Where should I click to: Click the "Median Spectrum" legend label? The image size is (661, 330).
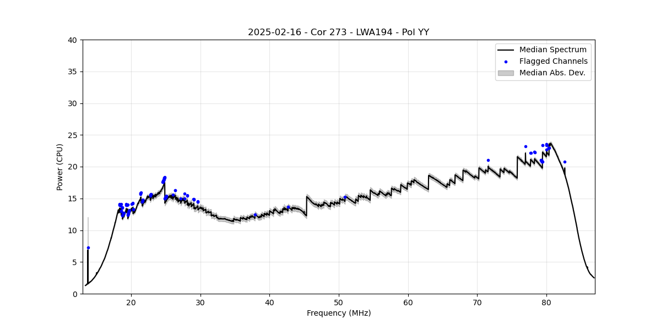pos(552,50)
